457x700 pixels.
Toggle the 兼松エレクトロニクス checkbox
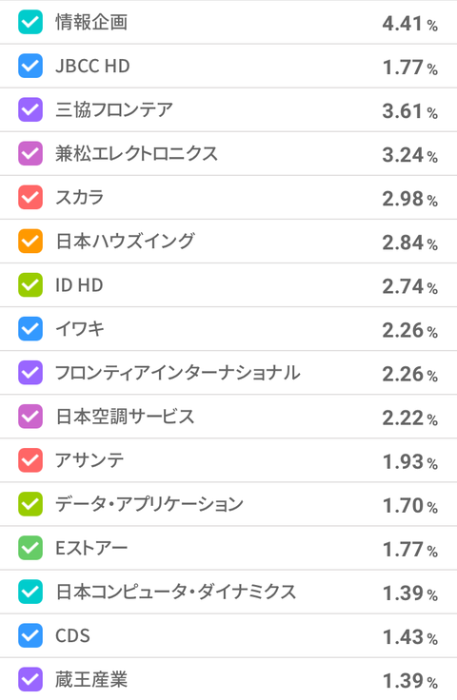pos(30,153)
